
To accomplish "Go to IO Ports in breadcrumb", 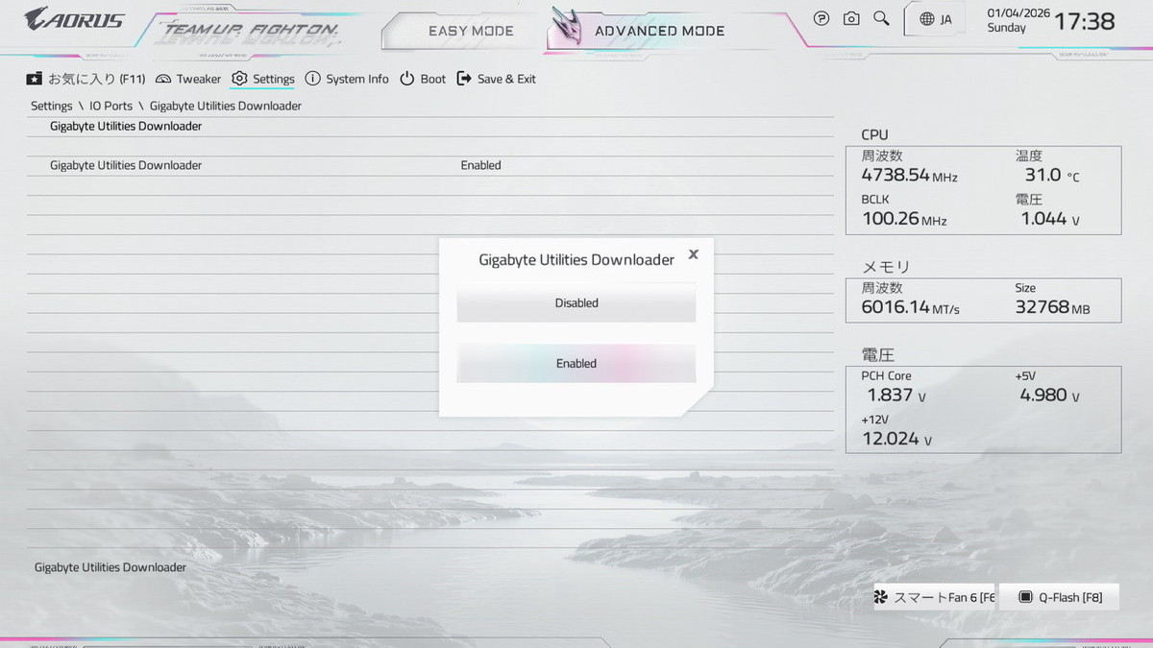I will tap(110, 106).
